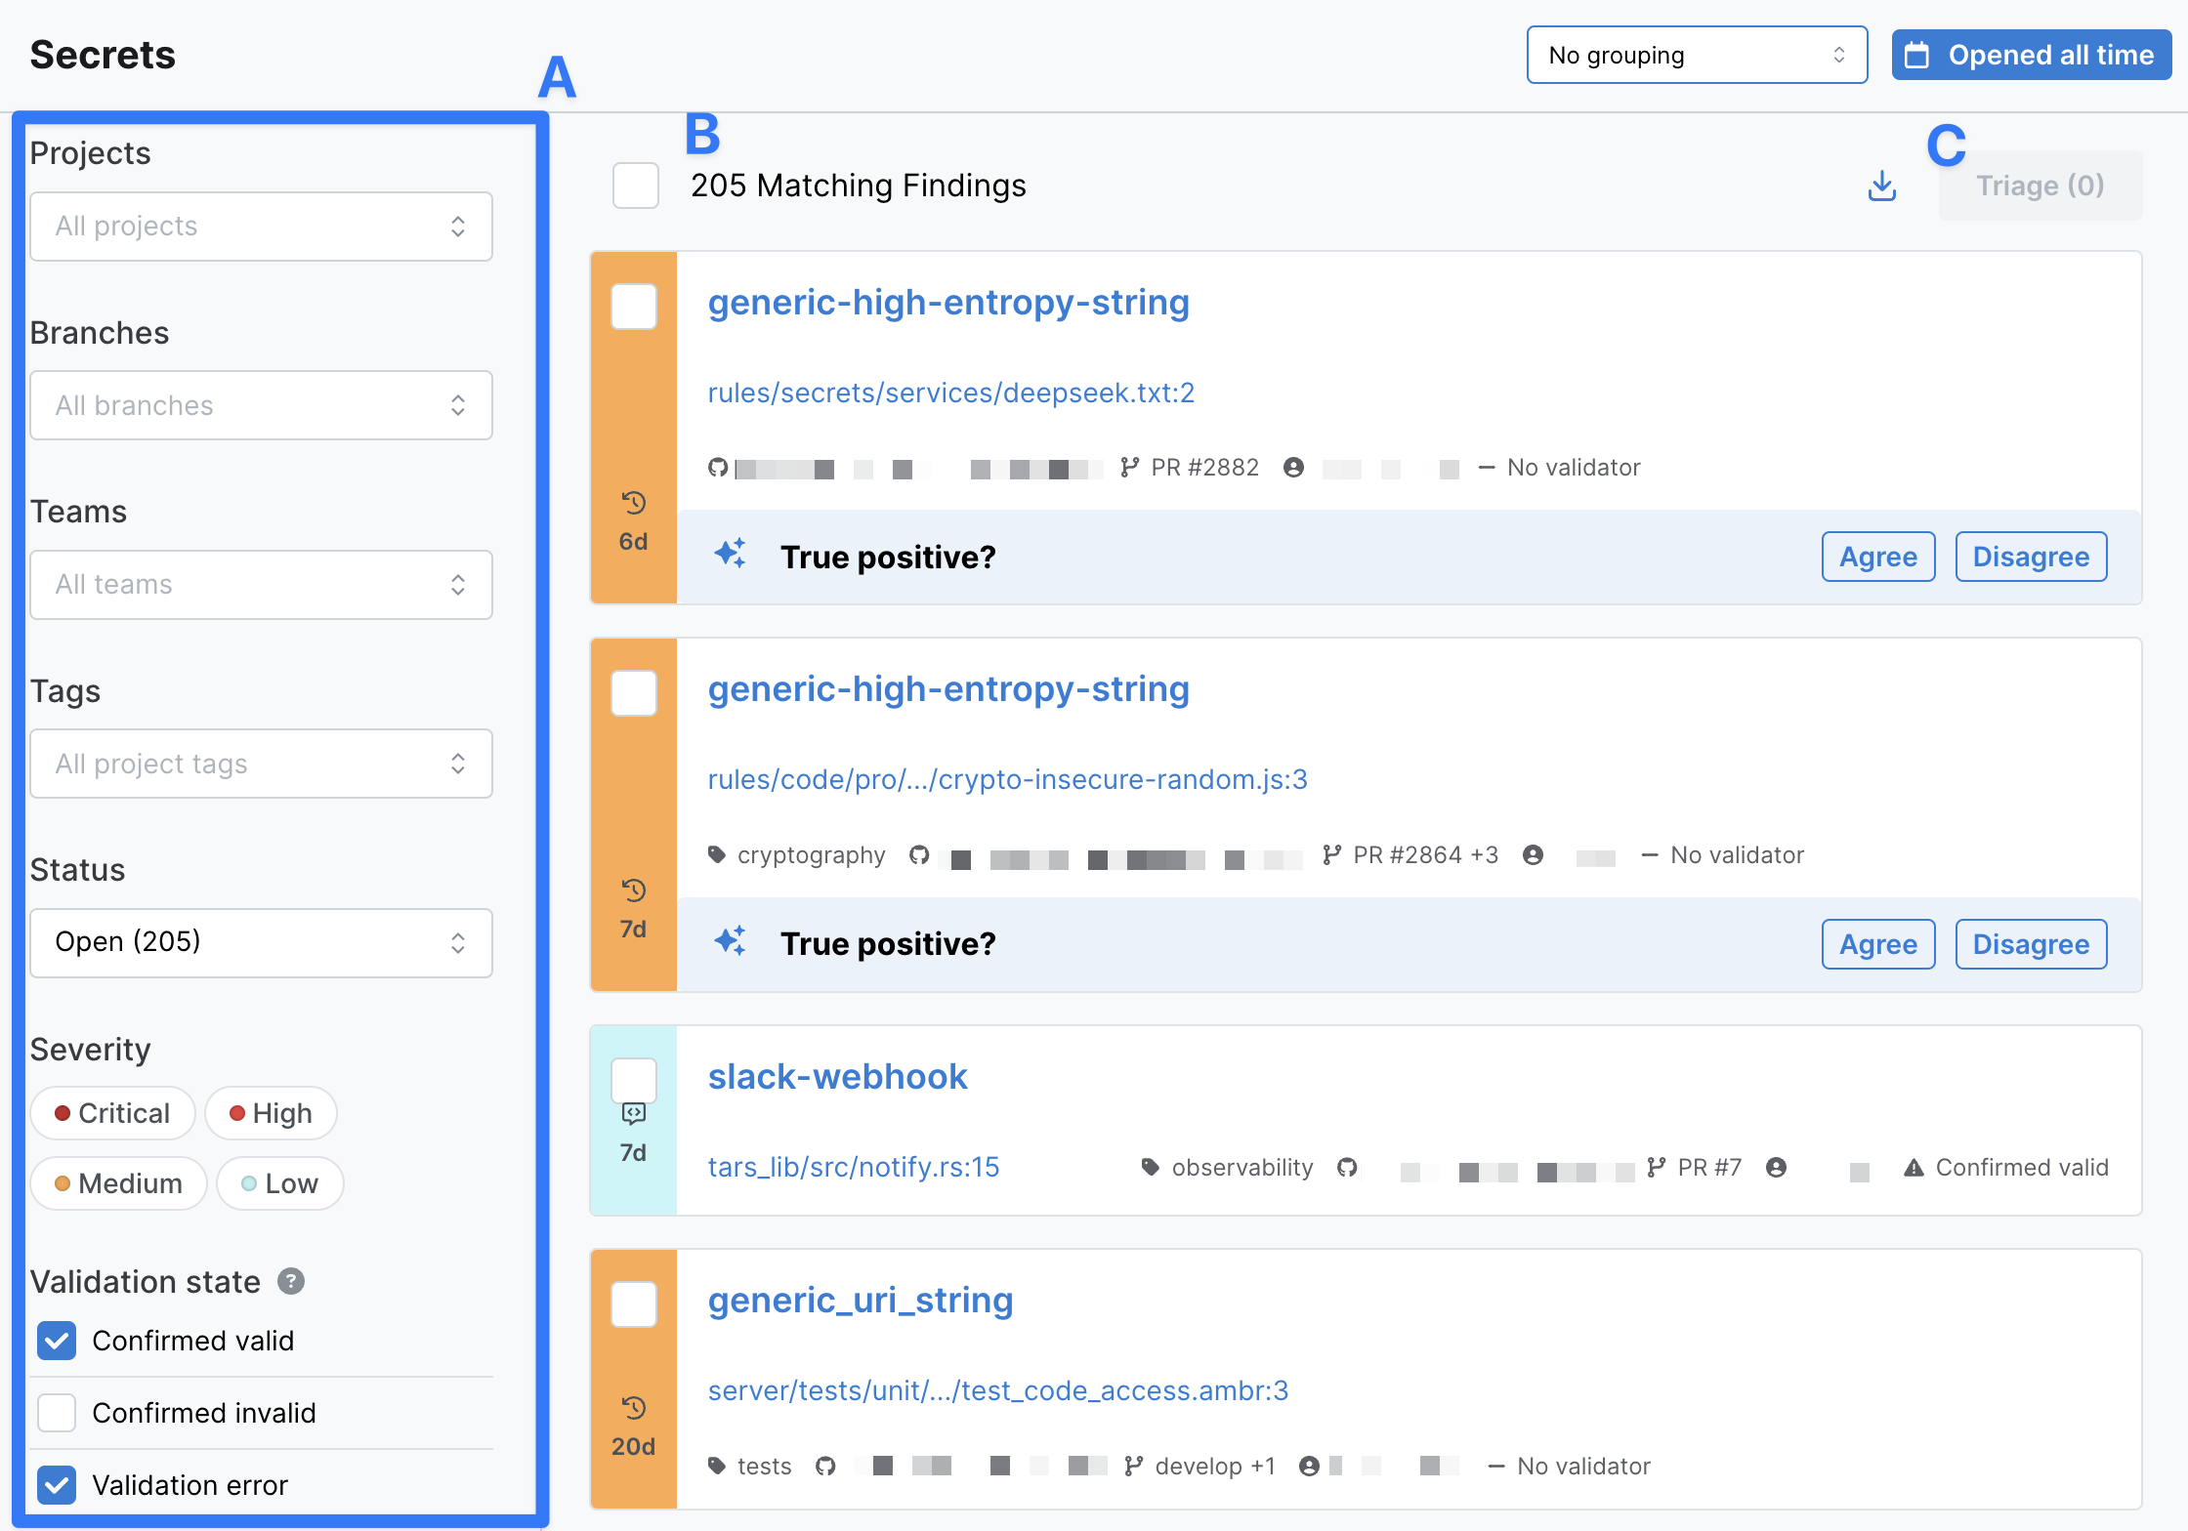Click Agree on the first True positive prompt

point(1877,557)
